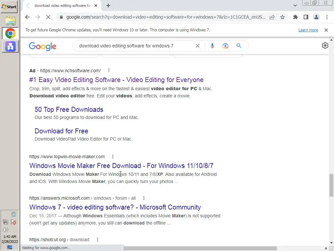Open a new tab with plus button
334x251 pixels.
click(108, 6)
